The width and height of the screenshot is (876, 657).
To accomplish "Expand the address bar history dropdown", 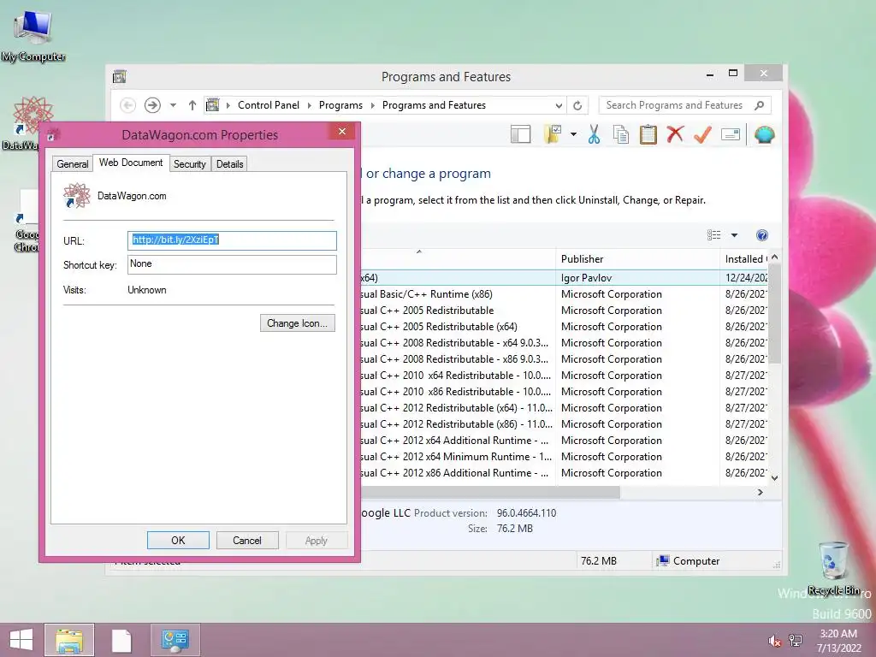I will [559, 105].
